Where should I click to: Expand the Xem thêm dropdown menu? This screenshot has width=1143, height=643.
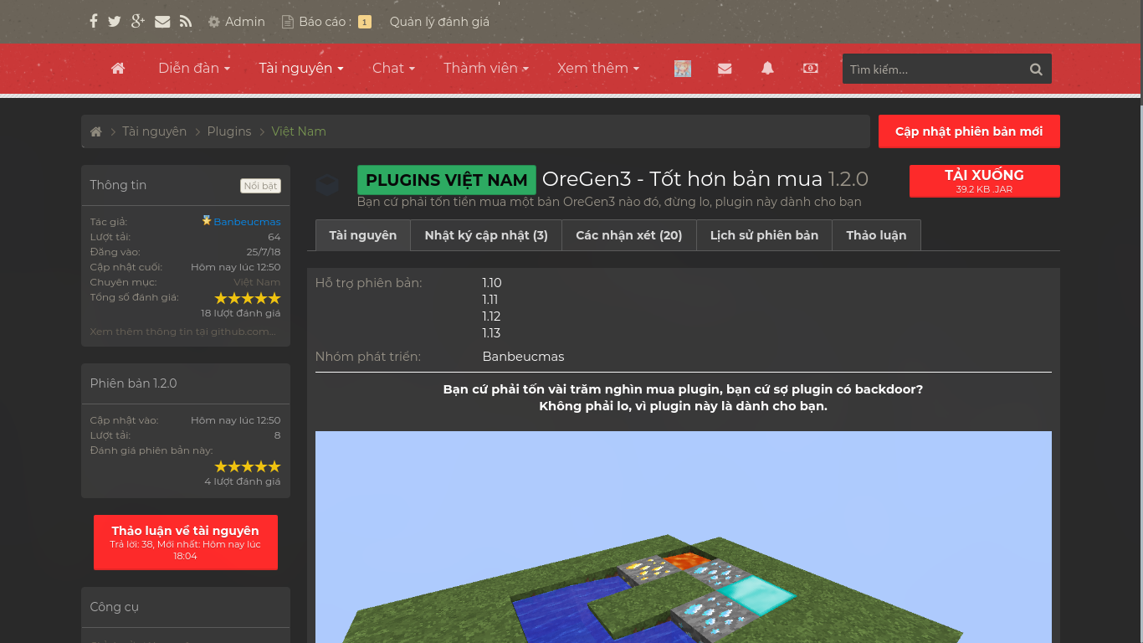[598, 69]
